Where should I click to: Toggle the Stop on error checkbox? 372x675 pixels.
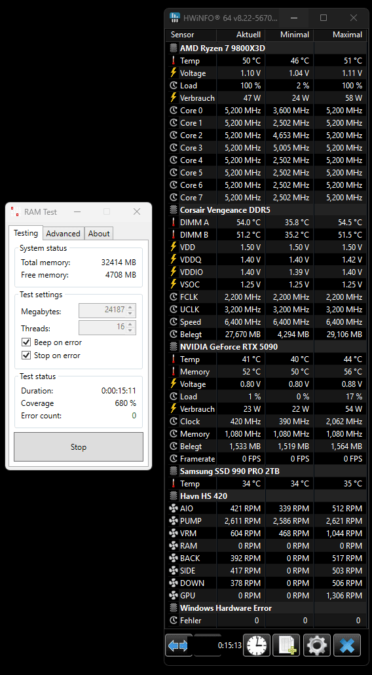coord(26,355)
